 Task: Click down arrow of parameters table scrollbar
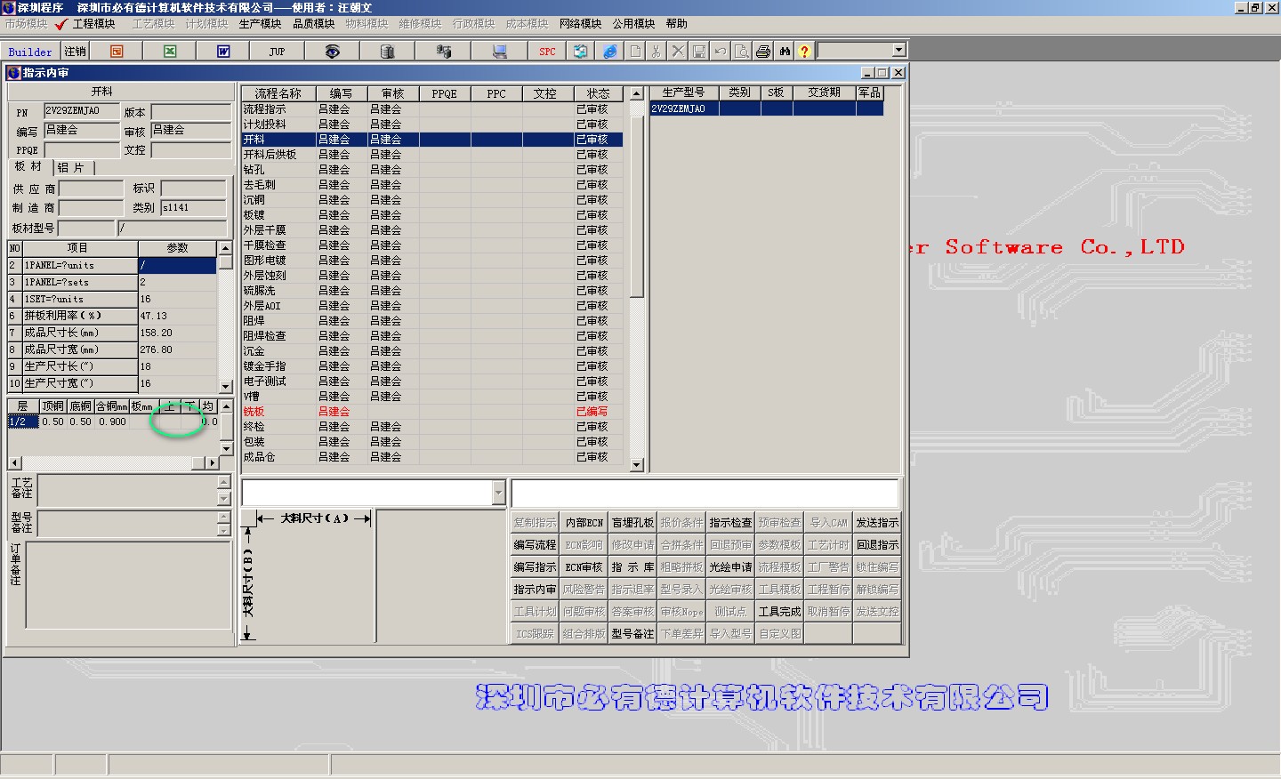point(226,386)
